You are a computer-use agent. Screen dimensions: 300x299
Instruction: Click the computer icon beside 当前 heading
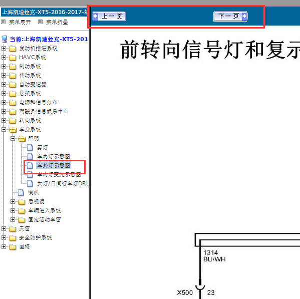pyautogui.click(x=4, y=39)
